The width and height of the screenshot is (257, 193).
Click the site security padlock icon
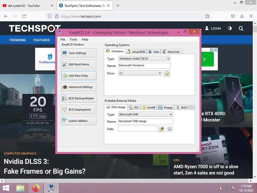tap(56, 16)
